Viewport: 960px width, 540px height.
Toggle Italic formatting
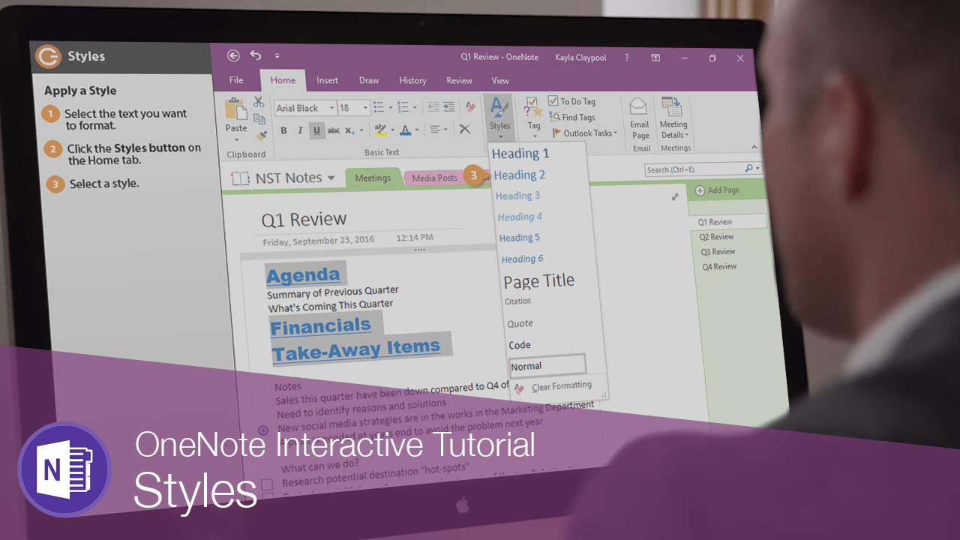[x=300, y=130]
